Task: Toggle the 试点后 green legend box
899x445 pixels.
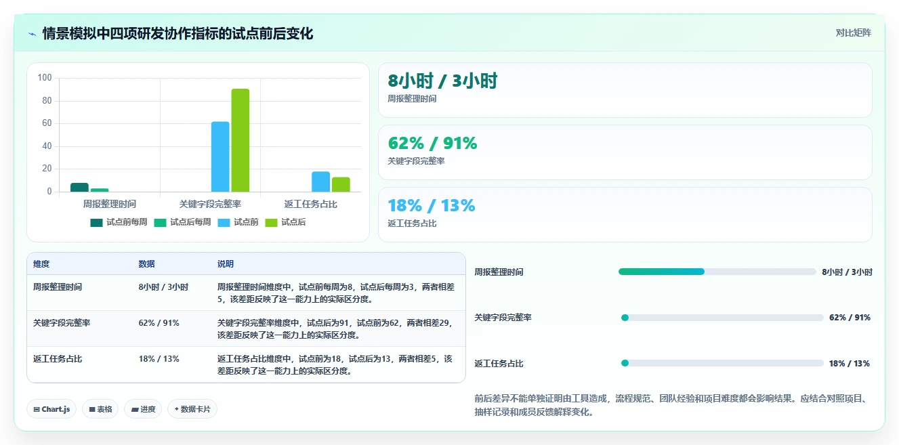Action: (x=271, y=222)
